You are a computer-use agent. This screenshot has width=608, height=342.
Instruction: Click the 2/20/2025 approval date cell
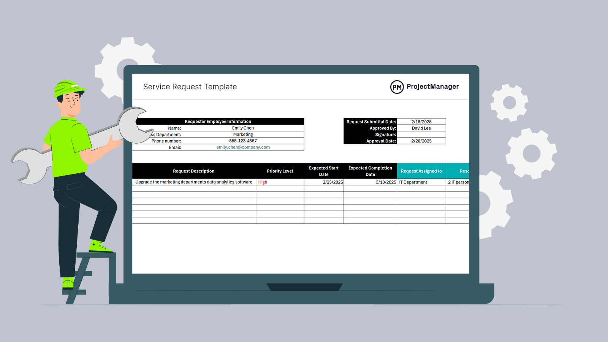pos(421,141)
